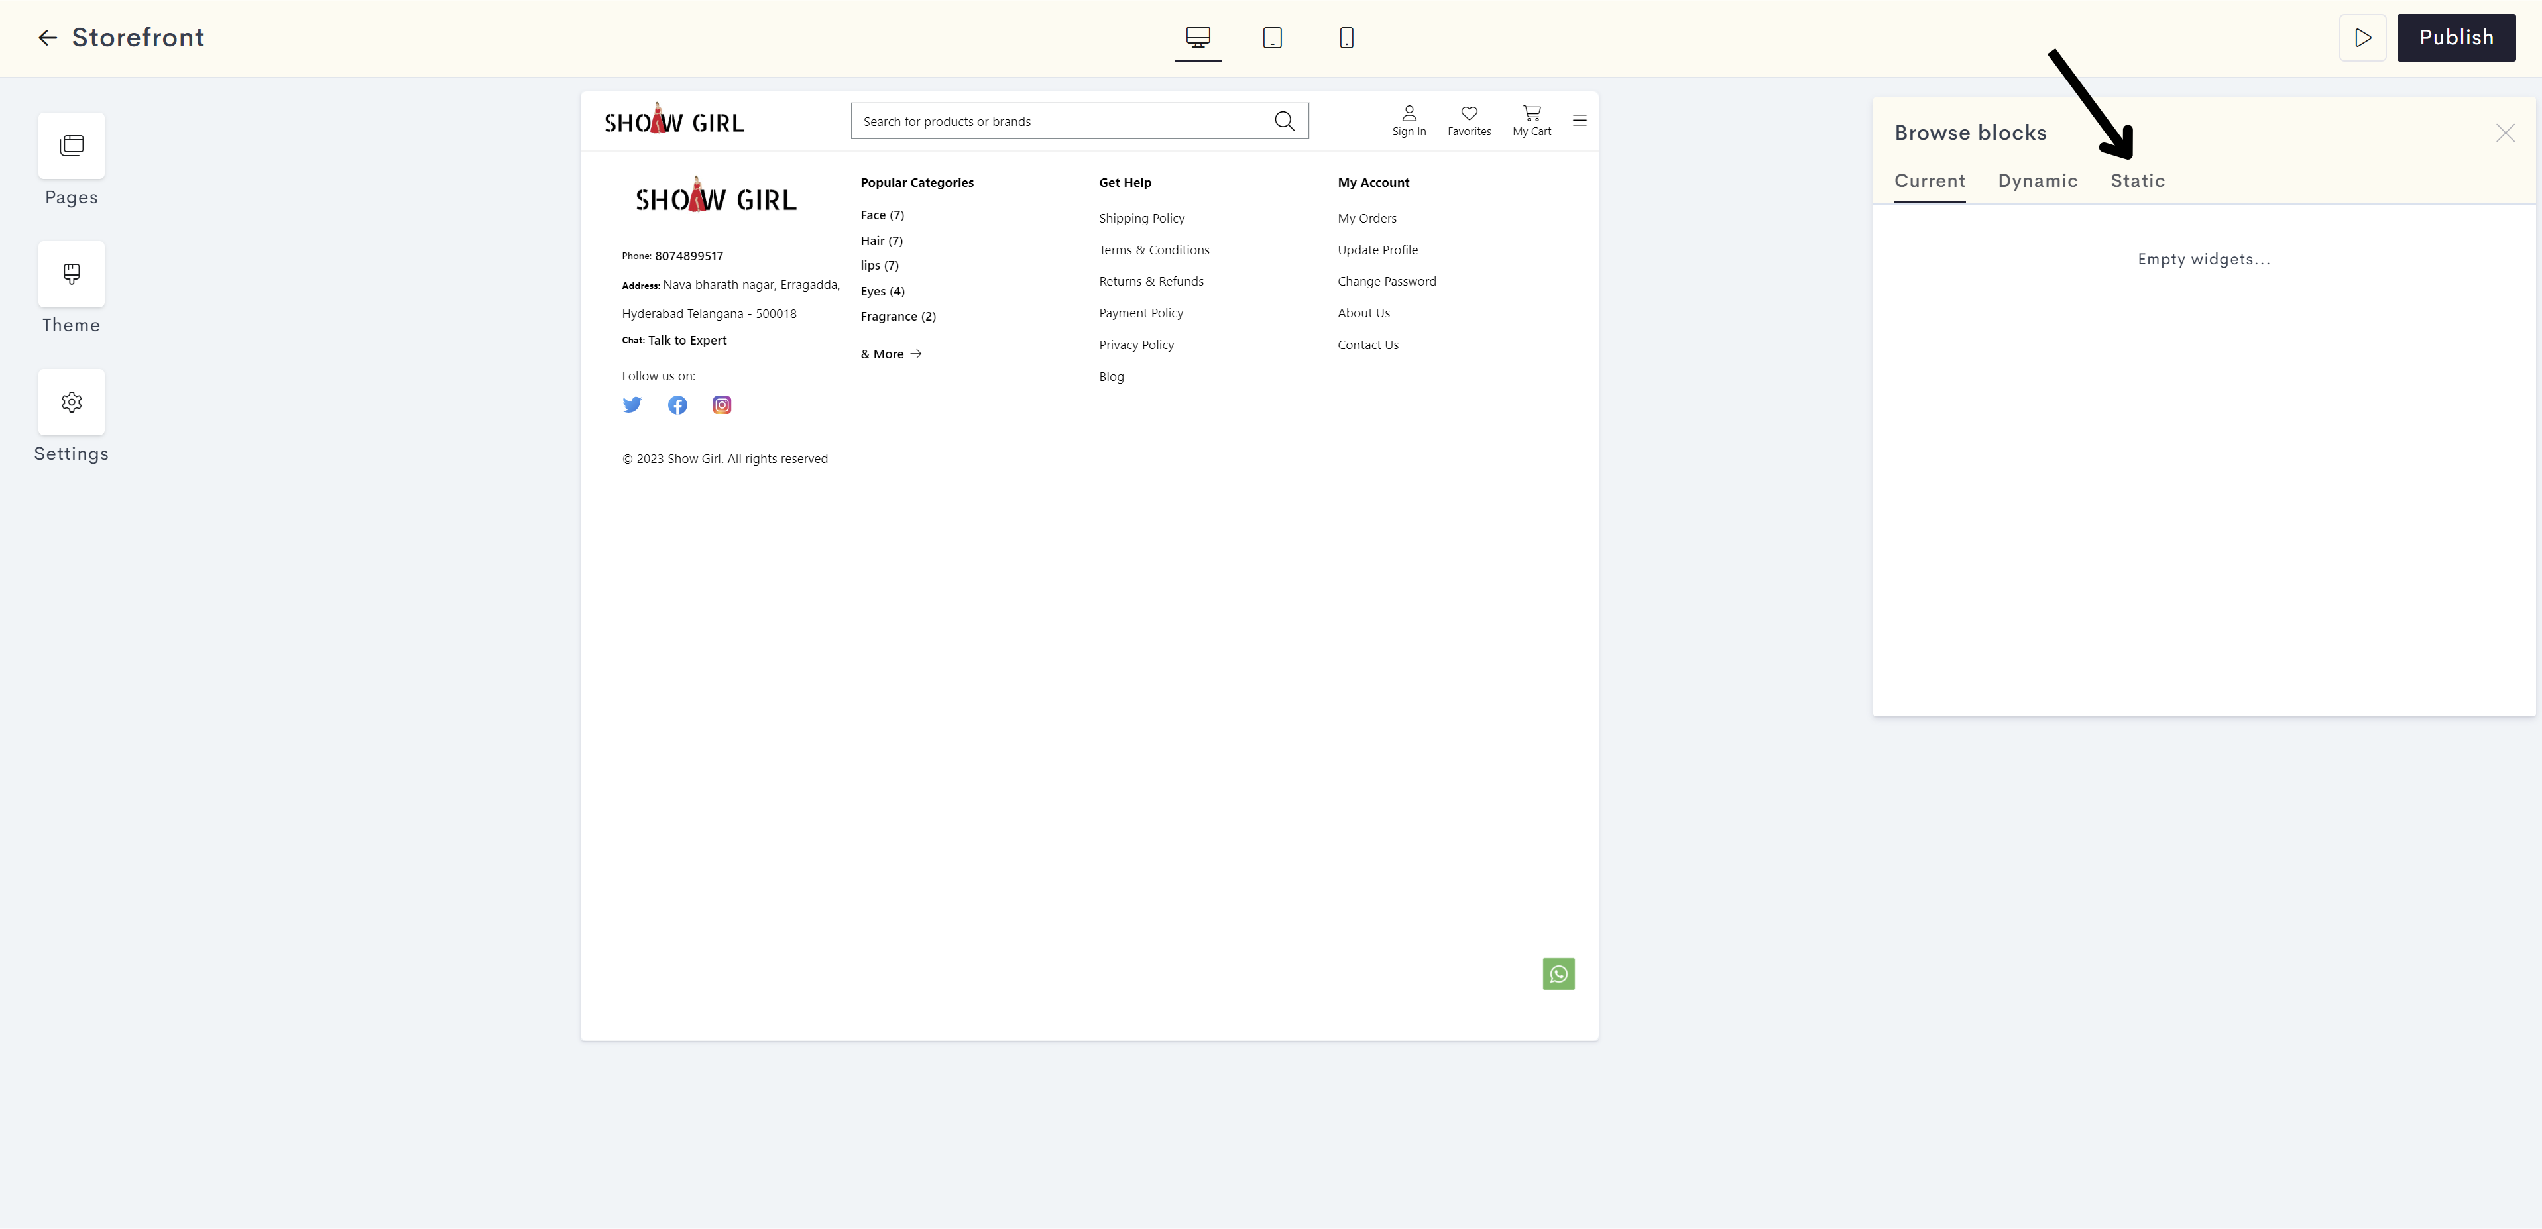Open Update Profile link
The image size is (2542, 1229).
(x=1377, y=250)
